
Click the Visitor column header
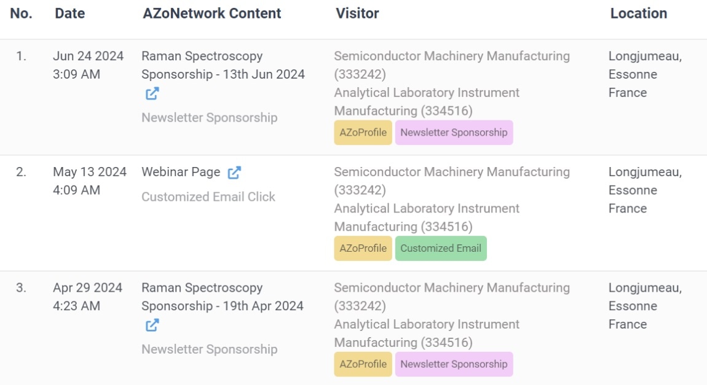[357, 14]
